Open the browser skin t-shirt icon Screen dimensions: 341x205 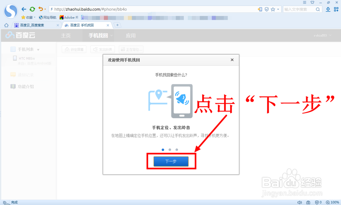pyautogui.click(x=312, y=2)
